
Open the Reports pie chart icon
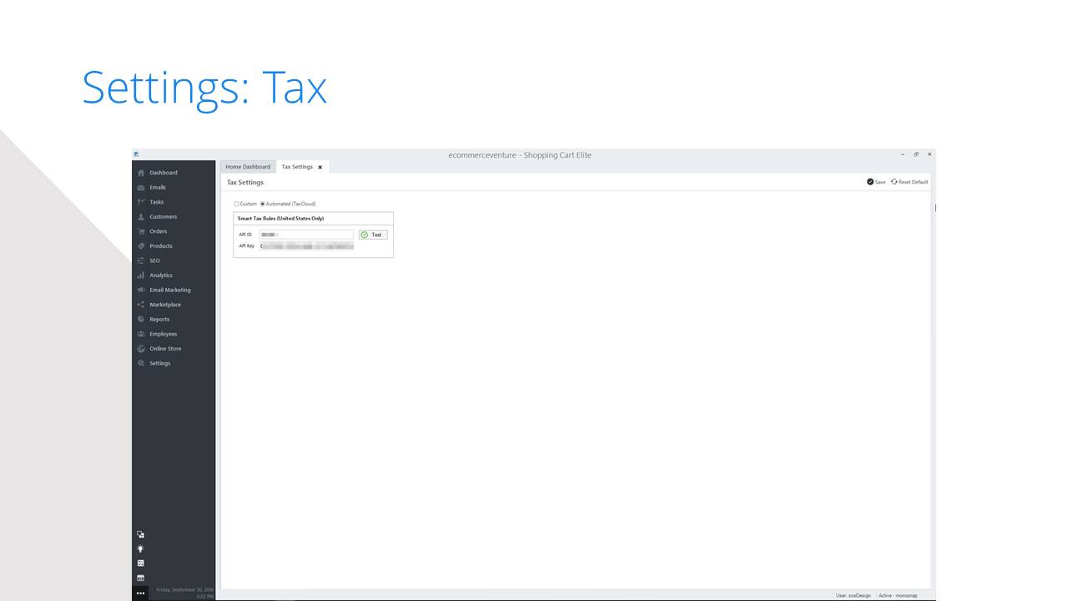pyautogui.click(x=141, y=319)
